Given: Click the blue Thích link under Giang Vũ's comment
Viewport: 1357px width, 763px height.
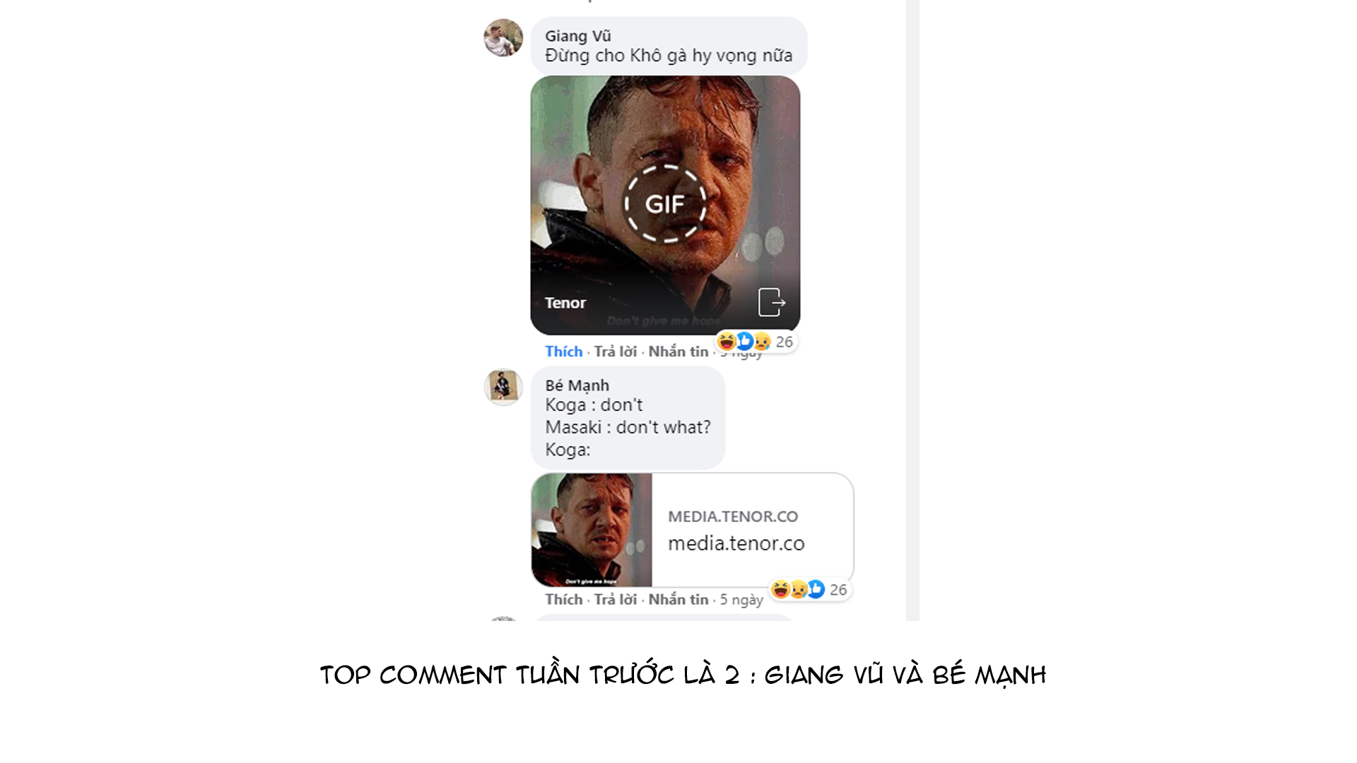Looking at the screenshot, I should (563, 351).
